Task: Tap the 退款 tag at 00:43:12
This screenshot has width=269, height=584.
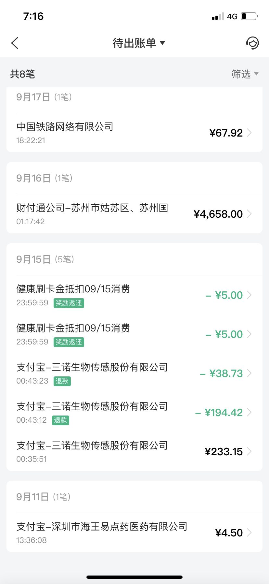Action: click(x=60, y=420)
